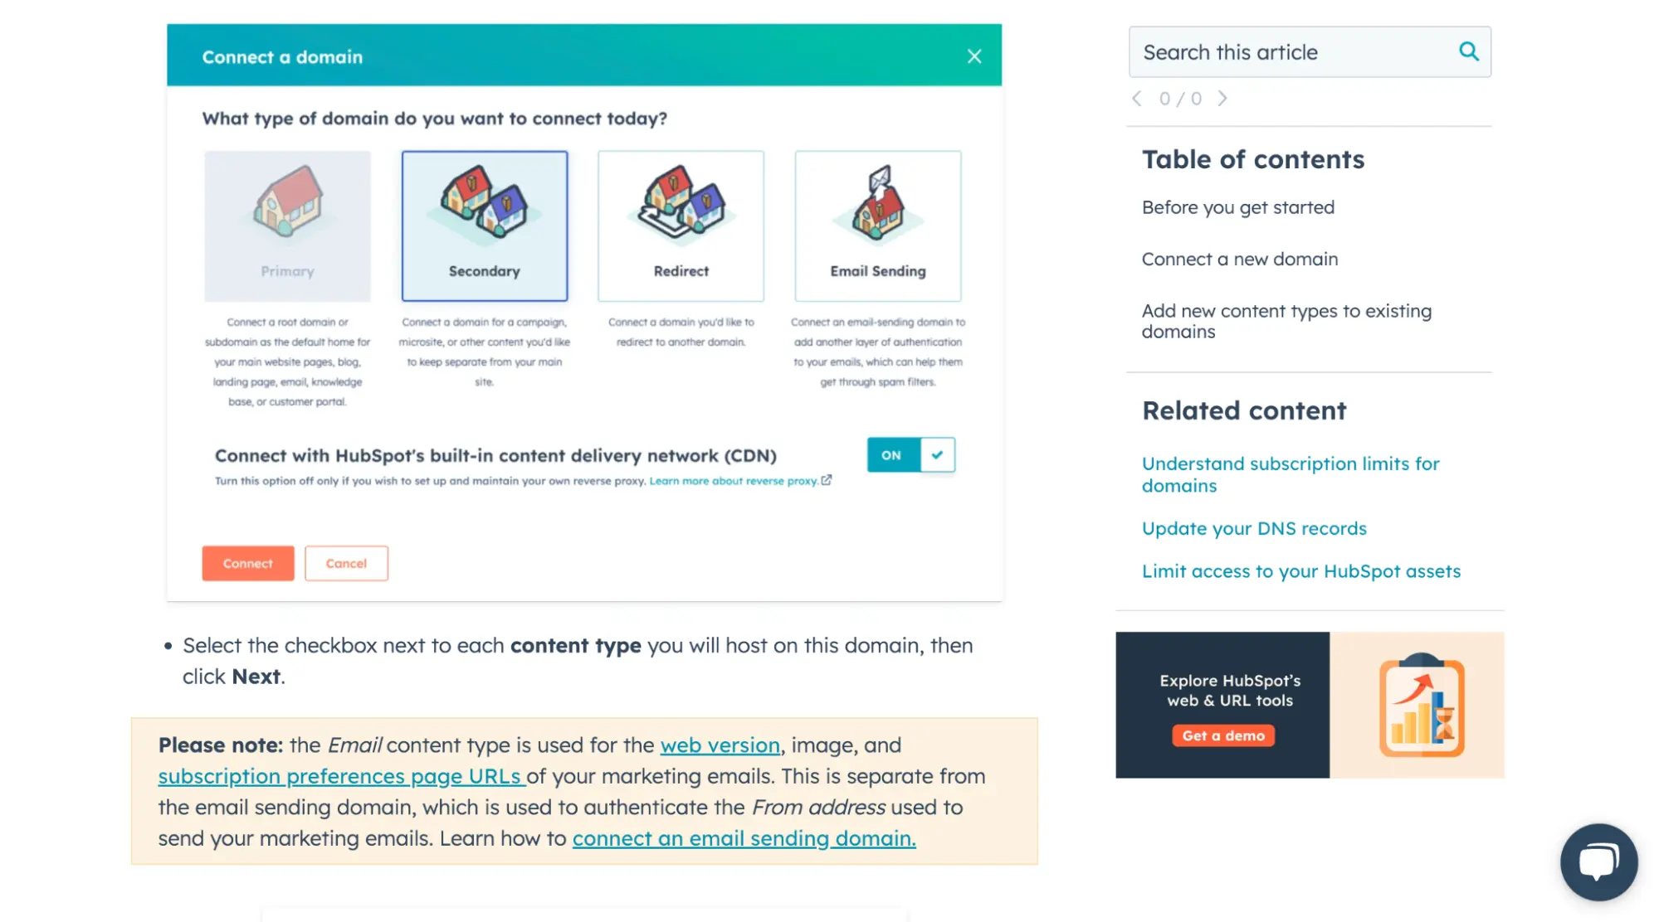This screenshot has height=922, width=1659.
Task: Click the next result navigation arrow
Action: 1222,99
